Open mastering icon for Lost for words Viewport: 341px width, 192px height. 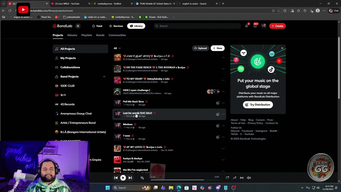(218, 114)
